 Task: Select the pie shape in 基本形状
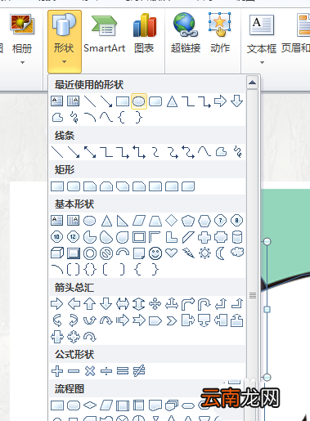90,237
